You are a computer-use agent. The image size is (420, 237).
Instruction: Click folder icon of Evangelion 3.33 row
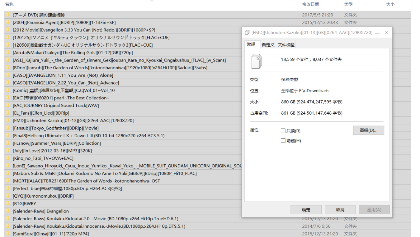(x=8, y=30)
